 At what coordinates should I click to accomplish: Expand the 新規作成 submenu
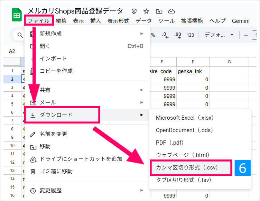87,34
